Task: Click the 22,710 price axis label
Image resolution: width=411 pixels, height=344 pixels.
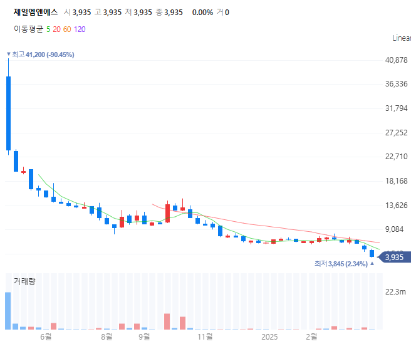Action: point(397,157)
